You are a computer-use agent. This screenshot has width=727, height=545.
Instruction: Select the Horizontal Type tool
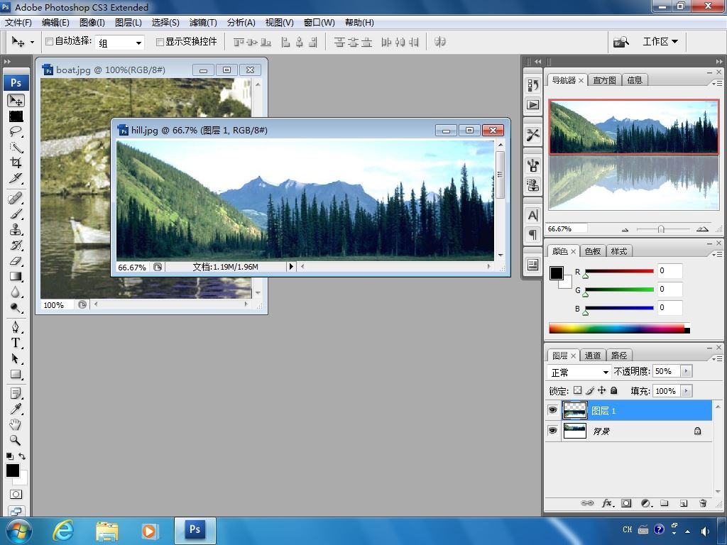(x=16, y=343)
